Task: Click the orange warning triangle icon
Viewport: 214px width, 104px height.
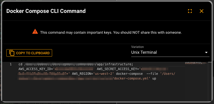Action: pos(35,31)
